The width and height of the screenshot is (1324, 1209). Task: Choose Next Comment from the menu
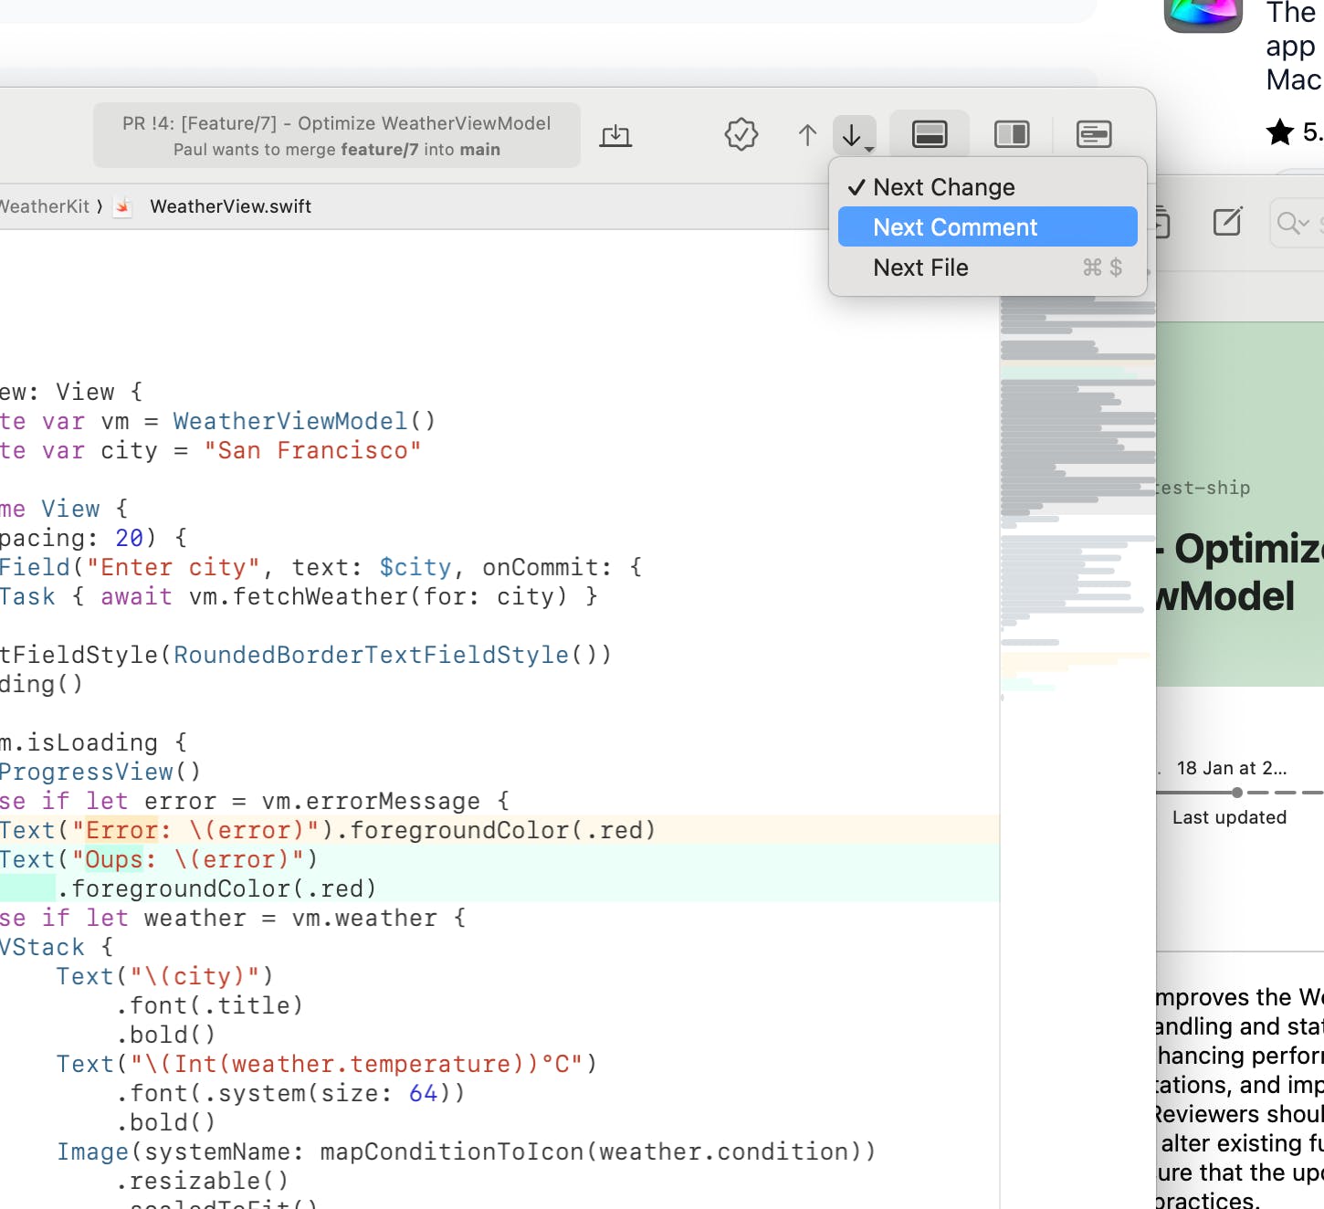click(987, 227)
